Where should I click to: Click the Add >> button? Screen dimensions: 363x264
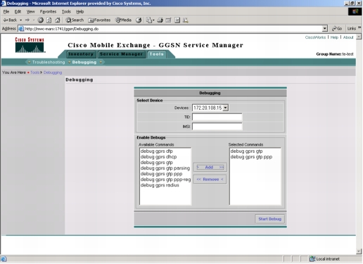click(x=210, y=168)
